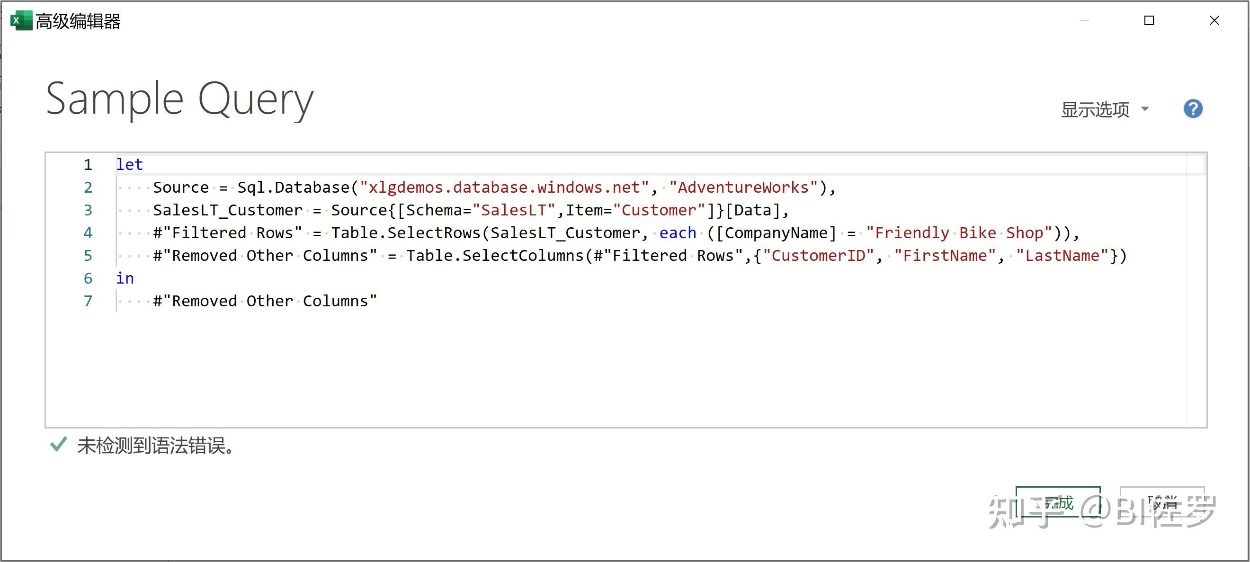Click the "Friendly Bike Shop" filter string
The width and height of the screenshot is (1250, 562).
coord(959,233)
